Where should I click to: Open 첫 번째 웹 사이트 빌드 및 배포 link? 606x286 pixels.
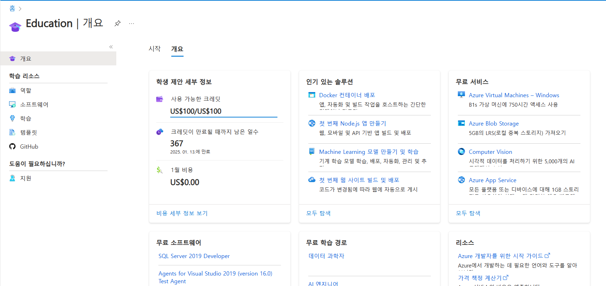359,180
